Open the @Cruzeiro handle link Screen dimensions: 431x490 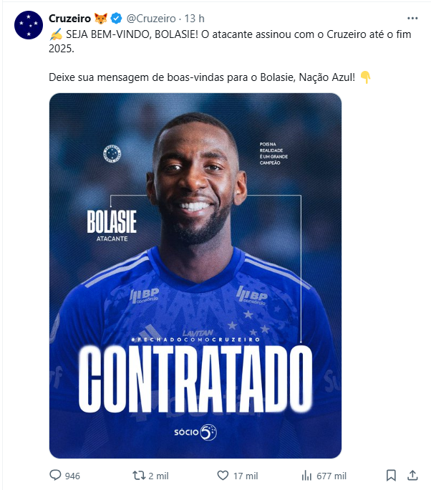click(151, 19)
